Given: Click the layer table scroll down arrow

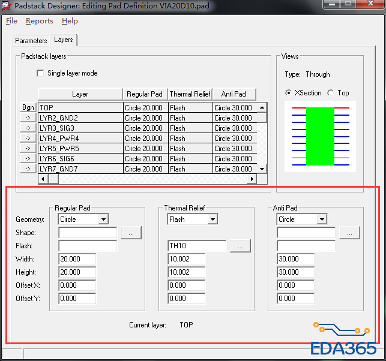Looking at the screenshot, I should (x=262, y=169).
